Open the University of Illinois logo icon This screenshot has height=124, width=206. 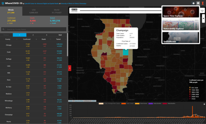203,3
